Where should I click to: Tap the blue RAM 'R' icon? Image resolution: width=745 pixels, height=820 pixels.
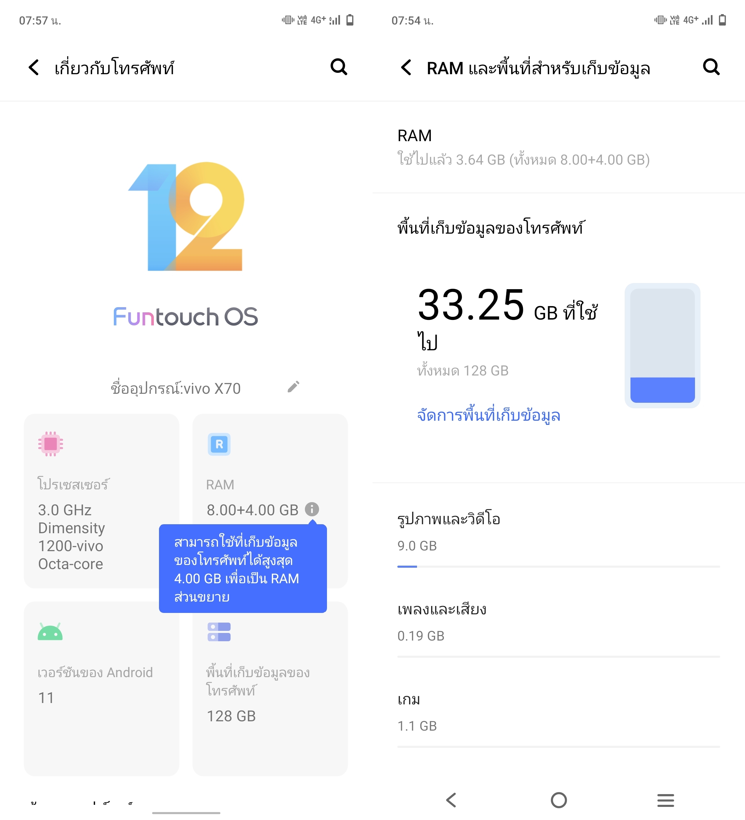[219, 444]
